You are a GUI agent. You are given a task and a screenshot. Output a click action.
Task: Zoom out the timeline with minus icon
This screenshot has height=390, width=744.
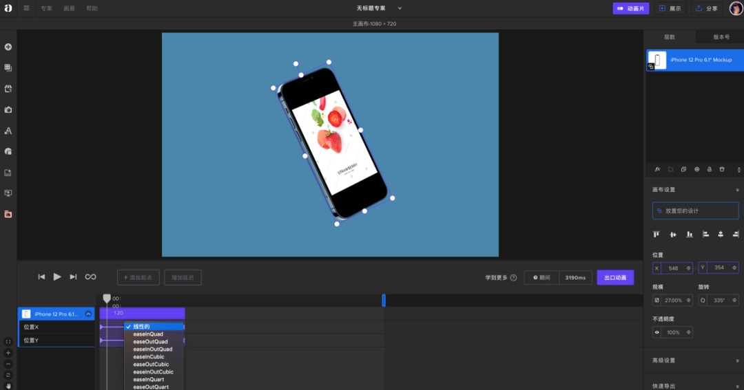point(8,364)
